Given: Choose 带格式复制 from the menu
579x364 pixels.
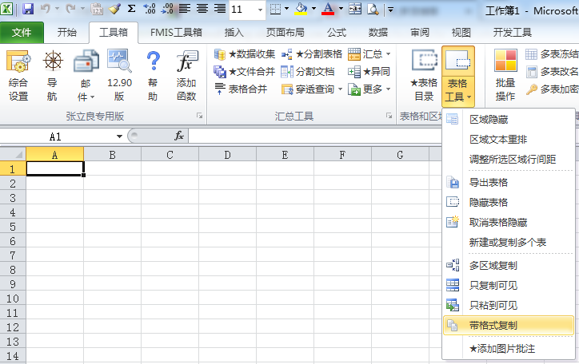Looking at the screenshot, I should 493,326.
